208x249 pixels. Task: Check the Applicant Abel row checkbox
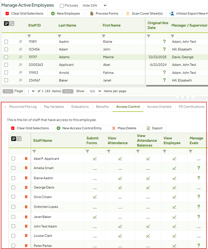pos(6,65)
